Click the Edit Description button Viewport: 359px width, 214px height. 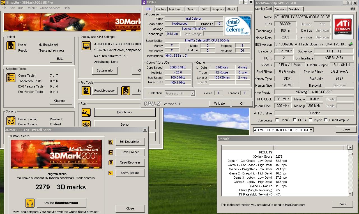pyautogui.click(x=130, y=142)
